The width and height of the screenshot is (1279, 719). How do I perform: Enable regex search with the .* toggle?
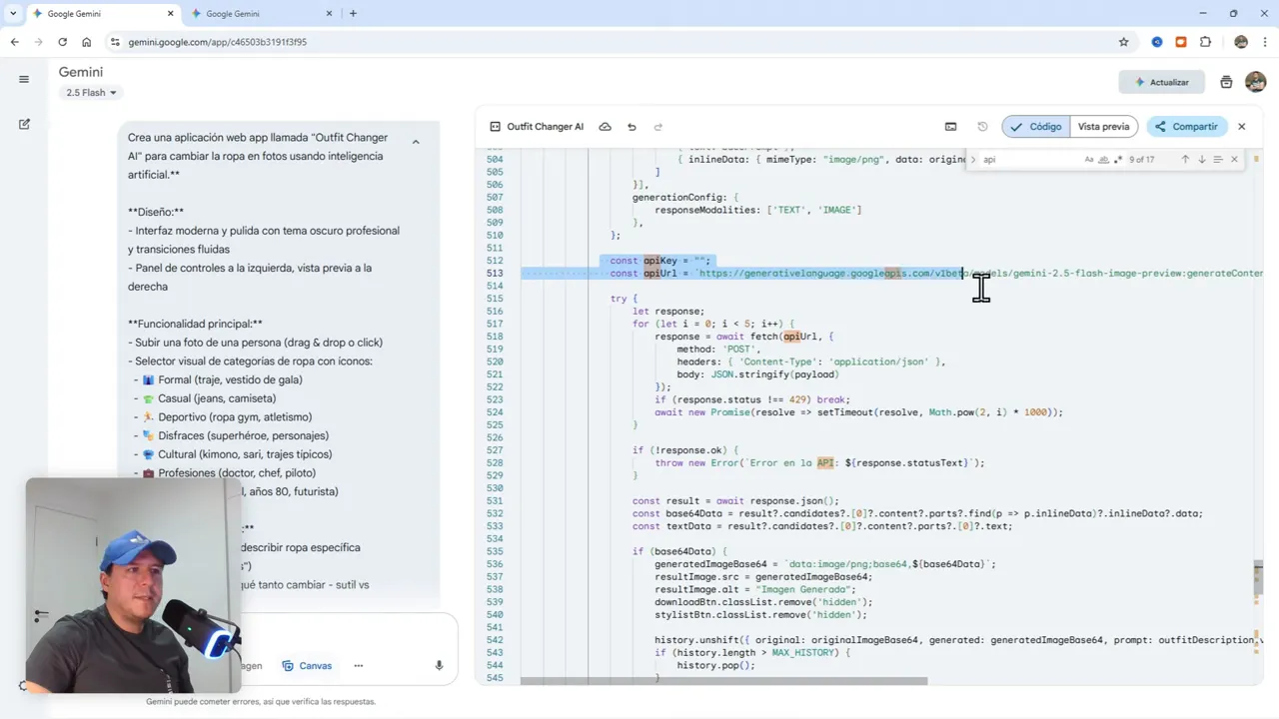click(x=1118, y=159)
